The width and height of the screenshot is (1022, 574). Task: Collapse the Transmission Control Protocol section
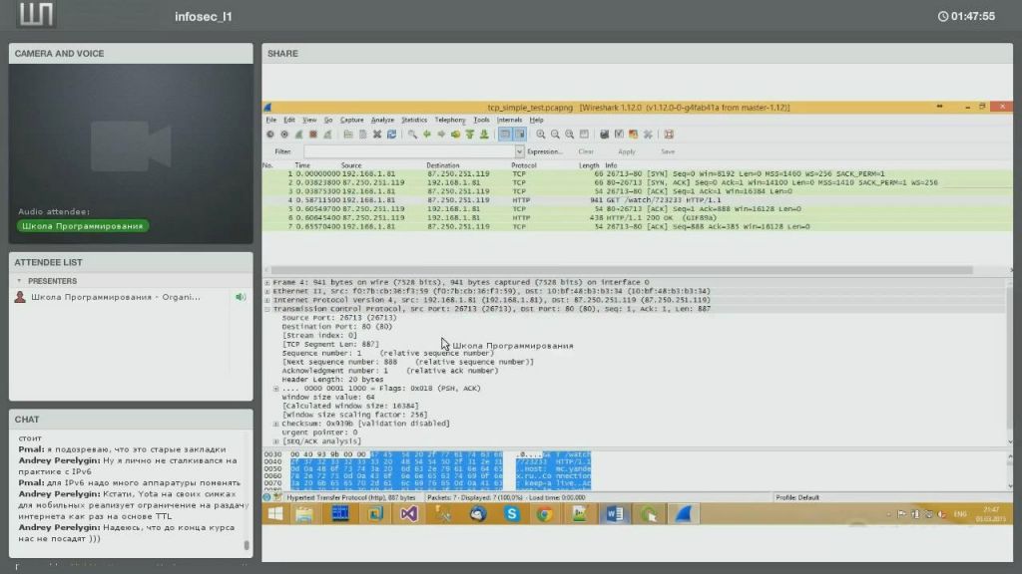point(266,309)
